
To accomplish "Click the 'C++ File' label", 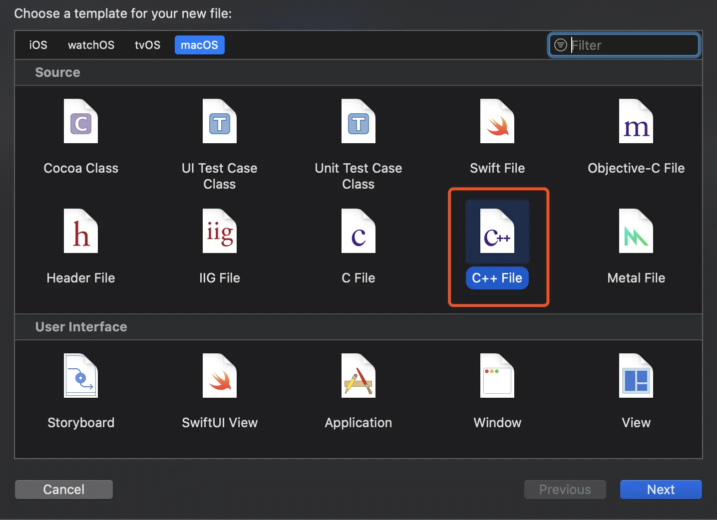I will (x=497, y=278).
